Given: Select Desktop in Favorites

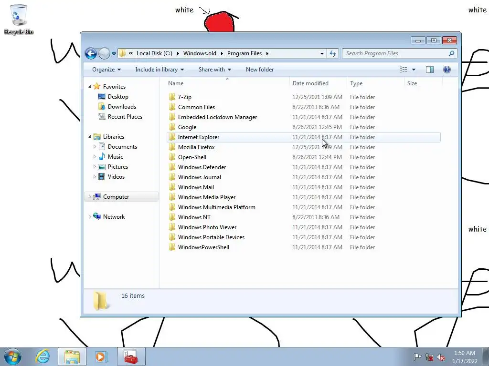Looking at the screenshot, I should pyautogui.click(x=118, y=97).
